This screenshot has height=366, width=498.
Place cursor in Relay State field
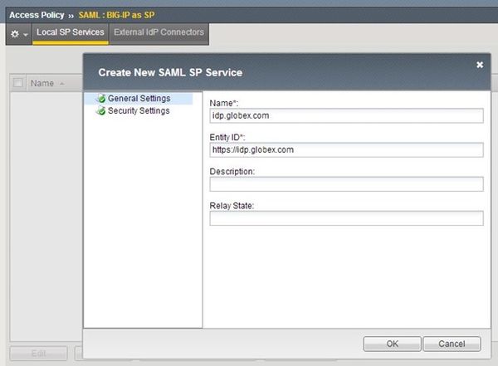coord(346,218)
